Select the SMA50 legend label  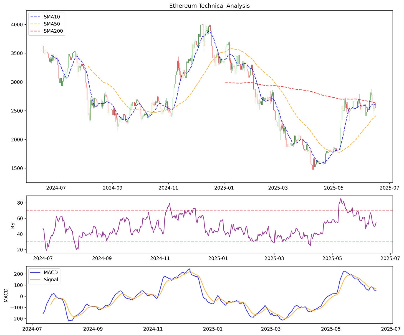pyautogui.click(x=52, y=24)
